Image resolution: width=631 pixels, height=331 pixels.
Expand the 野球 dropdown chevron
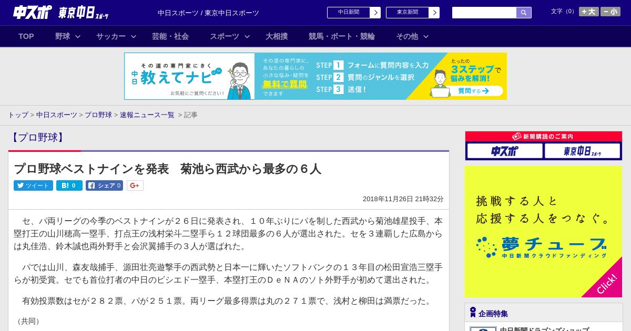pyautogui.click(x=78, y=36)
